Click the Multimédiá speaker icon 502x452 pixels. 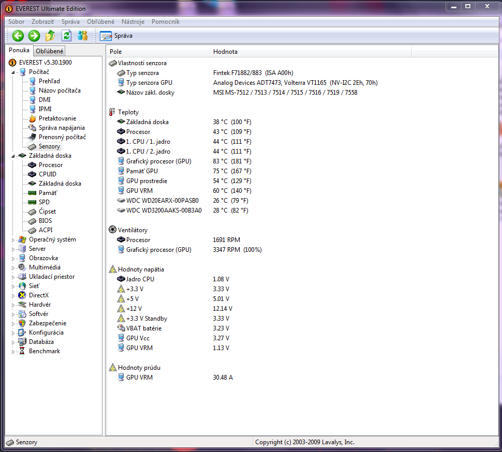(22, 267)
